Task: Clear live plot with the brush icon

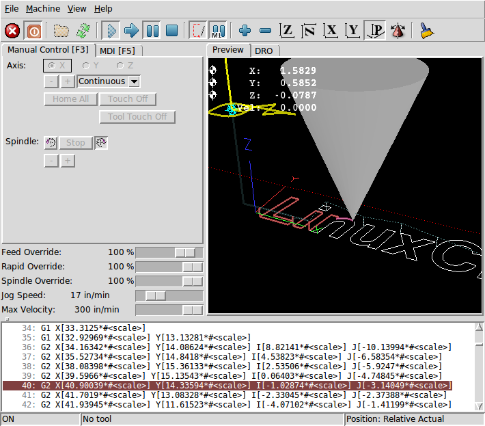Action: tap(427, 31)
